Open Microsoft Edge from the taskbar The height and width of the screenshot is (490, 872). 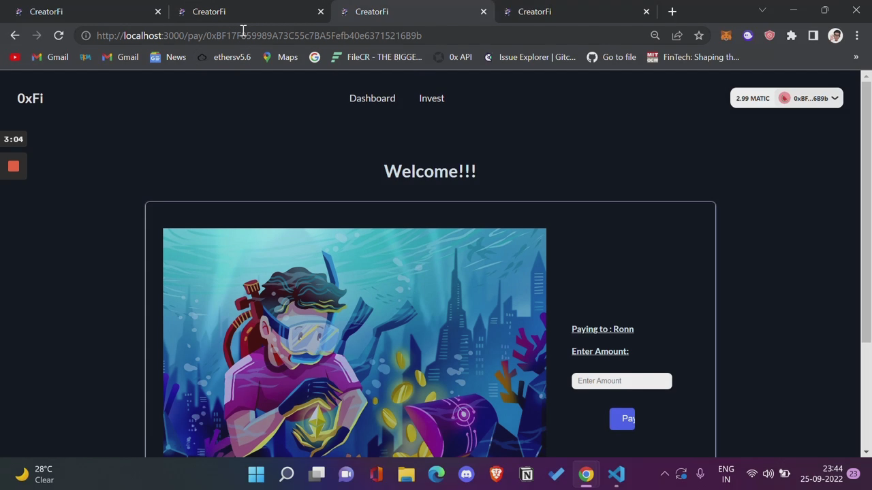(x=437, y=474)
